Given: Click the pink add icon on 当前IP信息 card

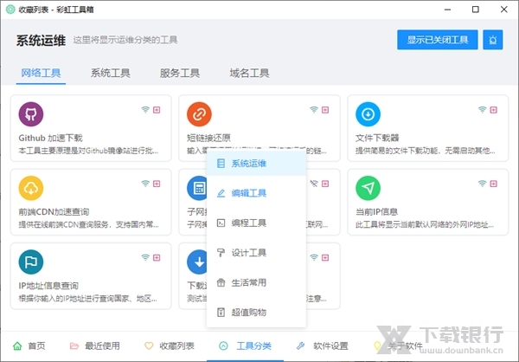Looking at the screenshot, I should click(494, 184).
